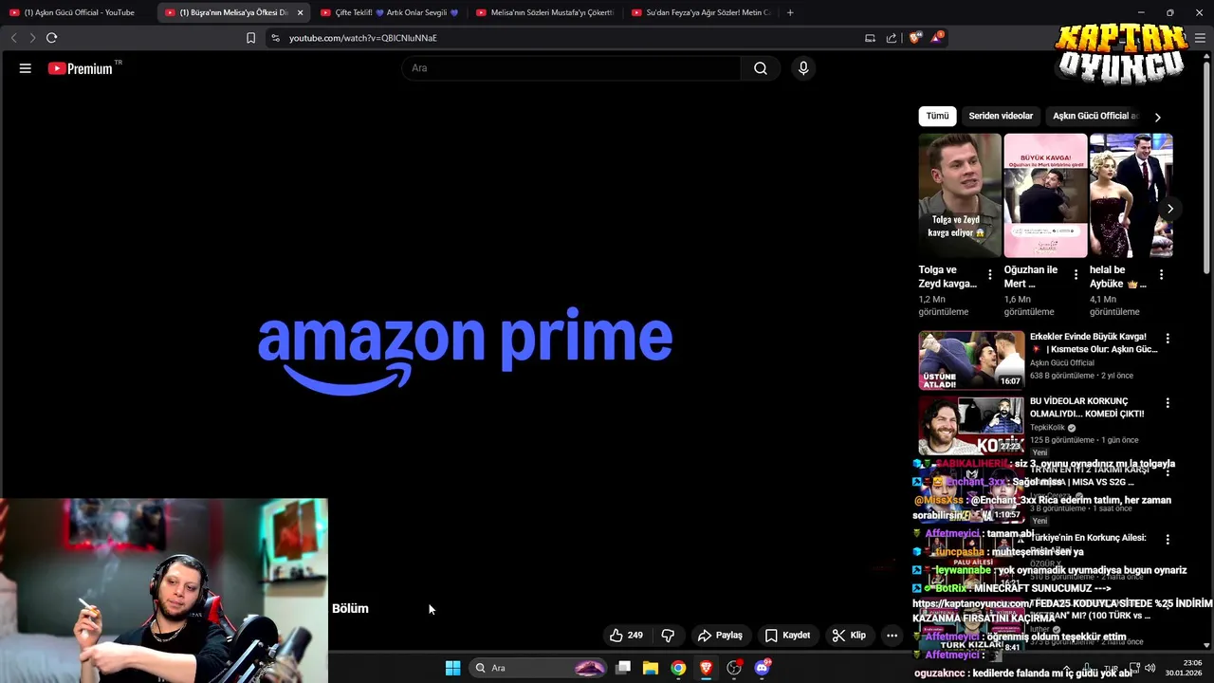Open more actions three-dot menu under video

click(892, 636)
